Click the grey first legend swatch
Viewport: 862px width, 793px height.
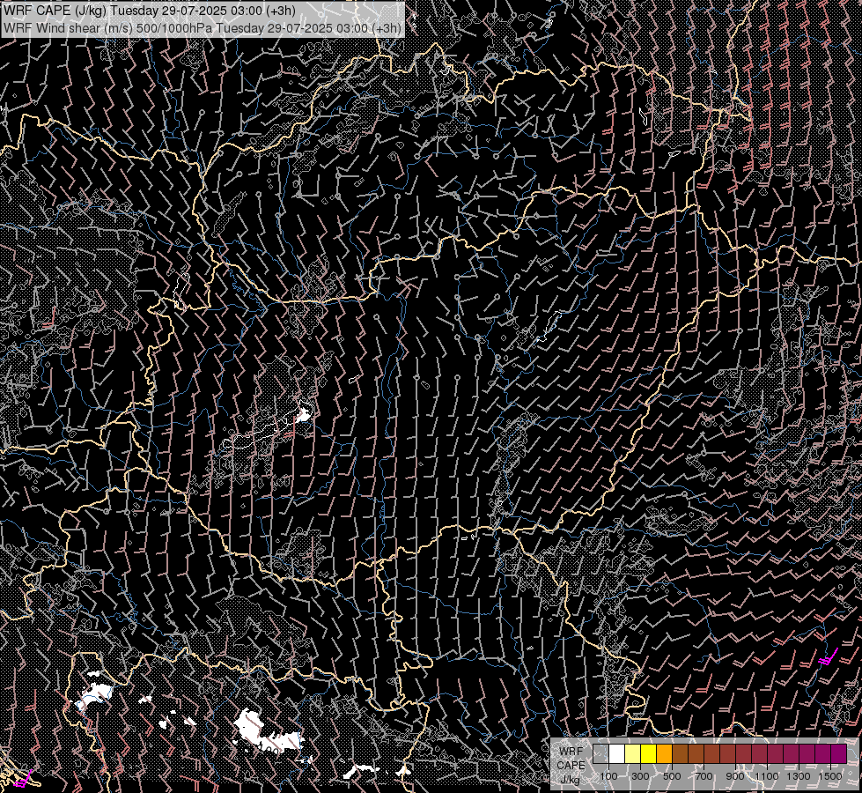600,754
